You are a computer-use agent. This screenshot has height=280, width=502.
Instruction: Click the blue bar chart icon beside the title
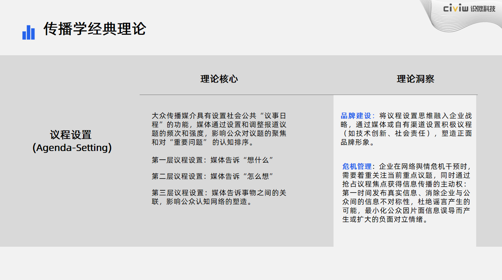click(28, 33)
